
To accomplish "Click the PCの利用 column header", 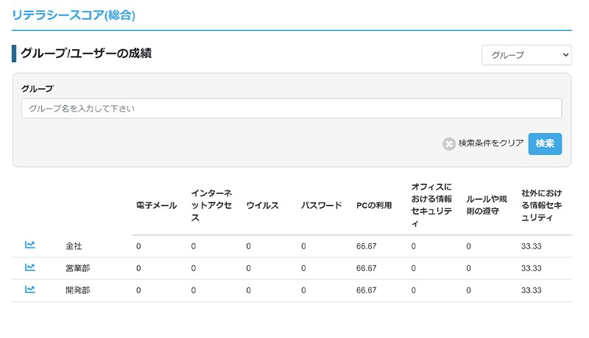I will [x=374, y=205].
